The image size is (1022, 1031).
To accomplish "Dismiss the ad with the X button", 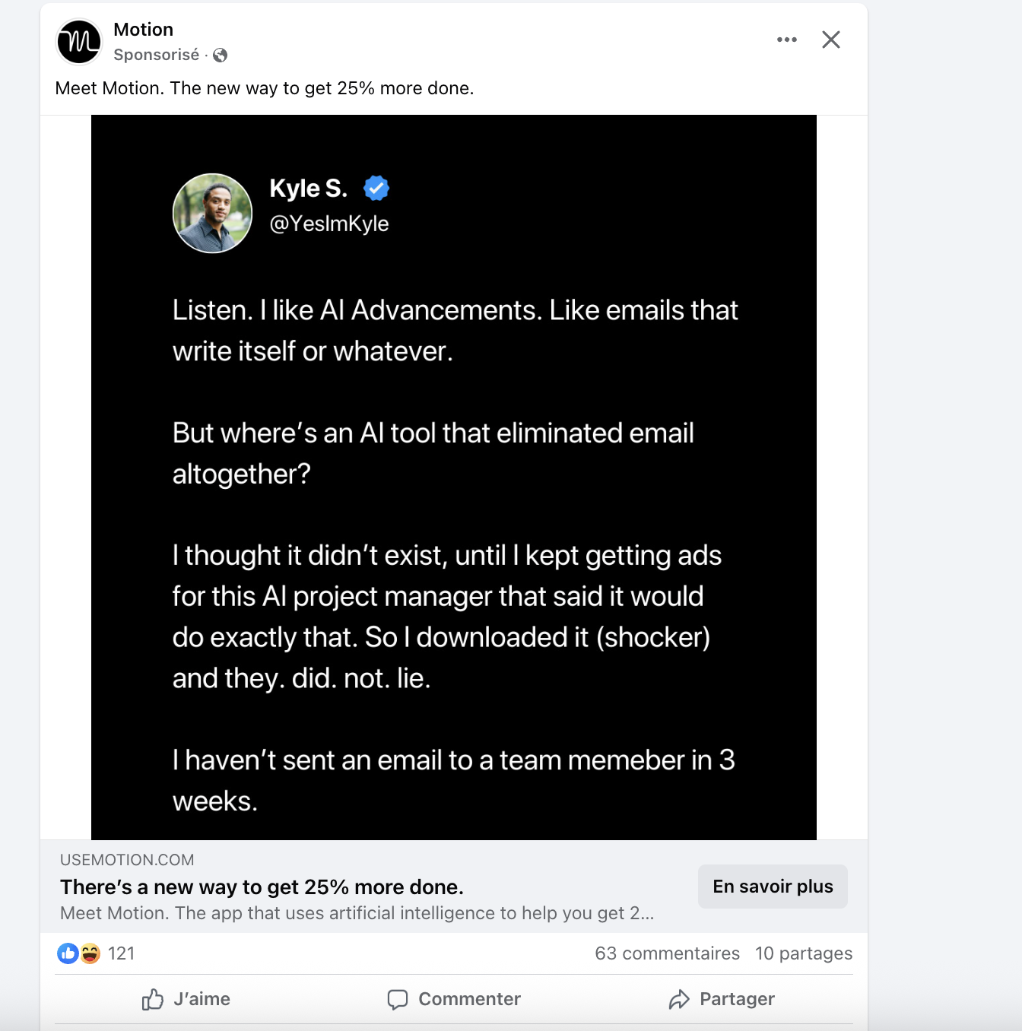I will click(x=830, y=40).
